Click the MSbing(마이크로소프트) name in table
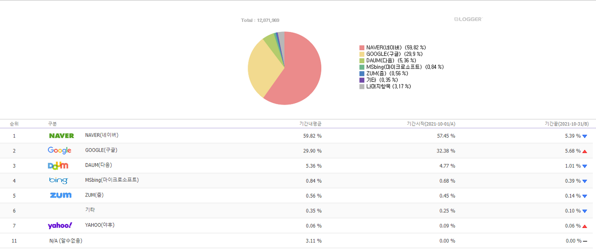The width and height of the screenshot is (596, 251). [x=112, y=180]
